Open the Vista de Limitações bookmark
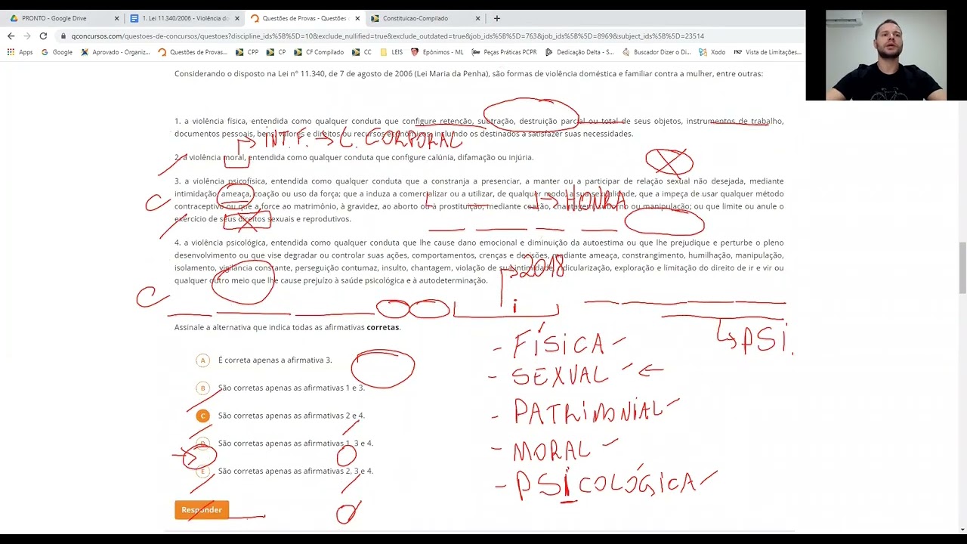The width and height of the screenshot is (967, 544). point(767,52)
